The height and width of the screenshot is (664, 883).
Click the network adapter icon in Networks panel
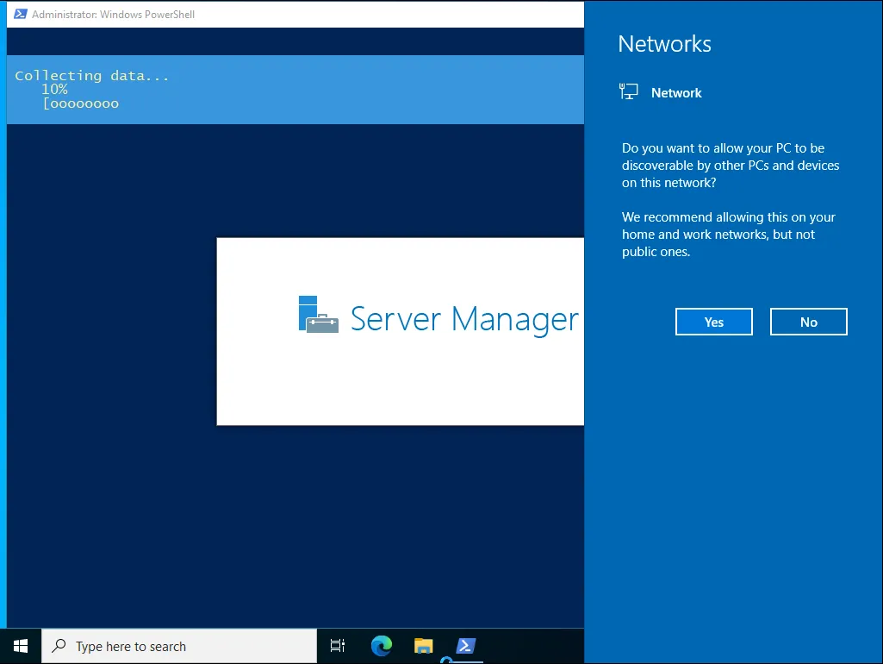click(x=629, y=92)
